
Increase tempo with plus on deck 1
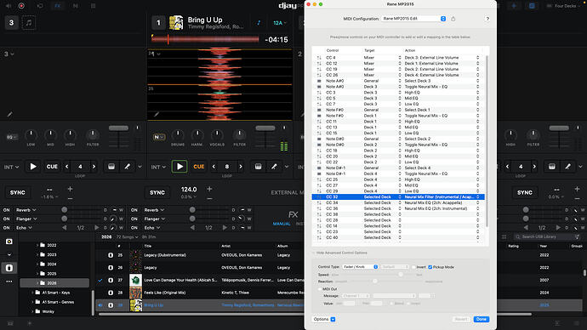click(x=209, y=189)
